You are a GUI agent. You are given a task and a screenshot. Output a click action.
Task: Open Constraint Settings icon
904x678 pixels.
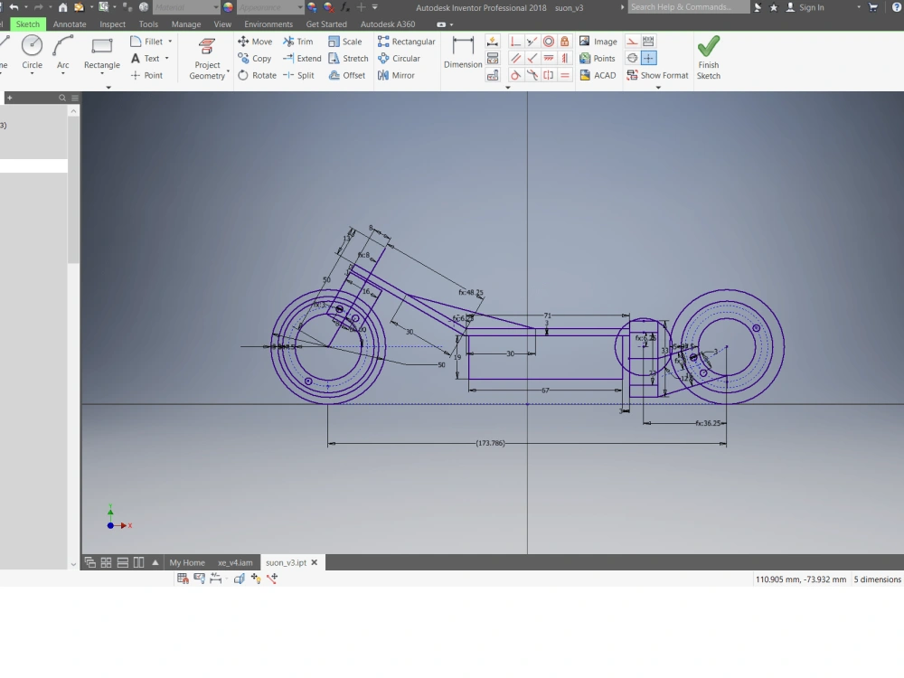click(x=493, y=75)
